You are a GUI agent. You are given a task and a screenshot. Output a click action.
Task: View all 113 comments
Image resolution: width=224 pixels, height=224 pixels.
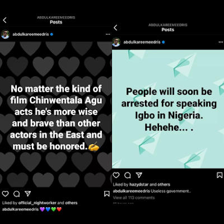(134, 198)
